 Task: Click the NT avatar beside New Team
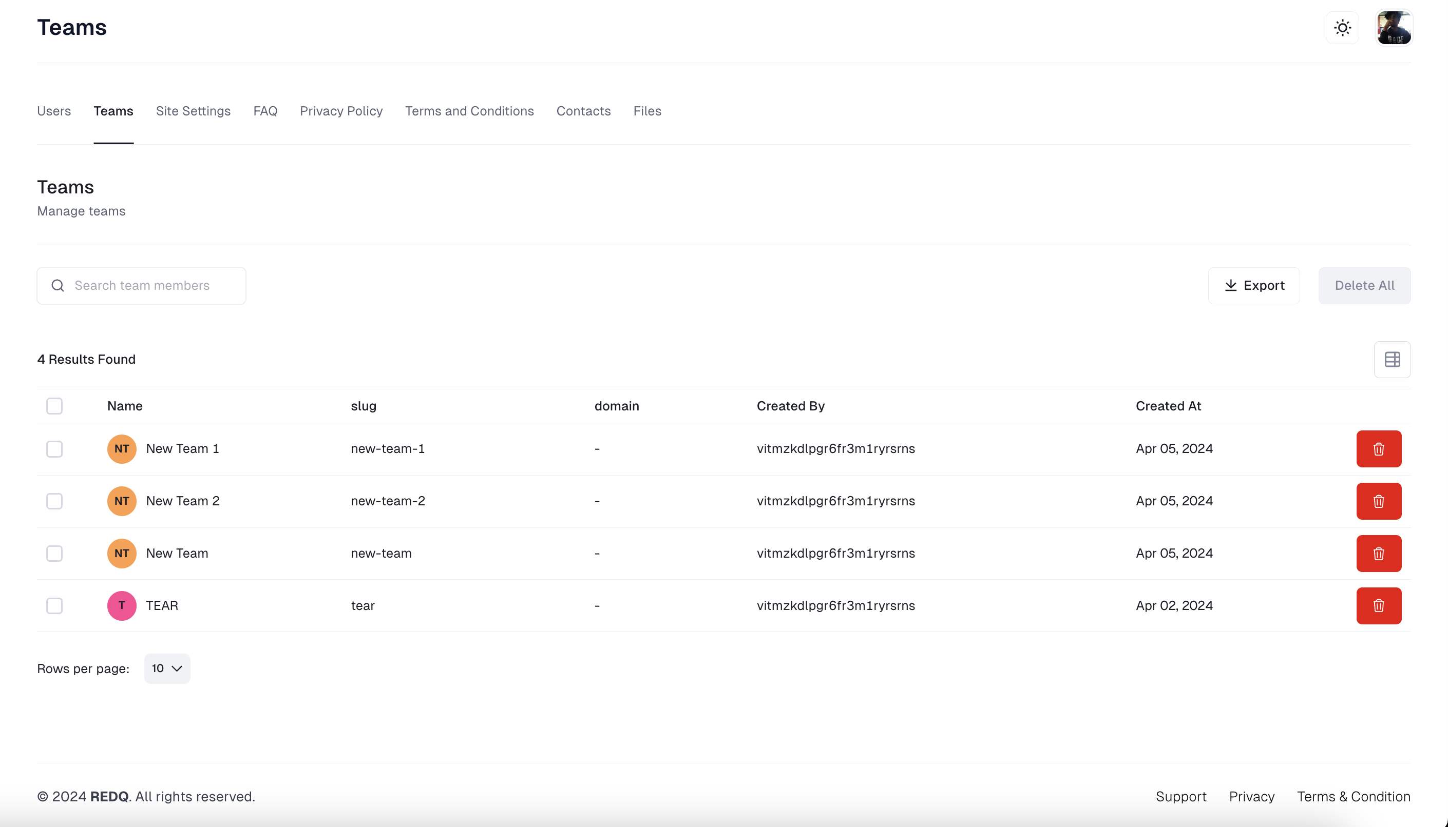pyautogui.click(x=122, y=553)
